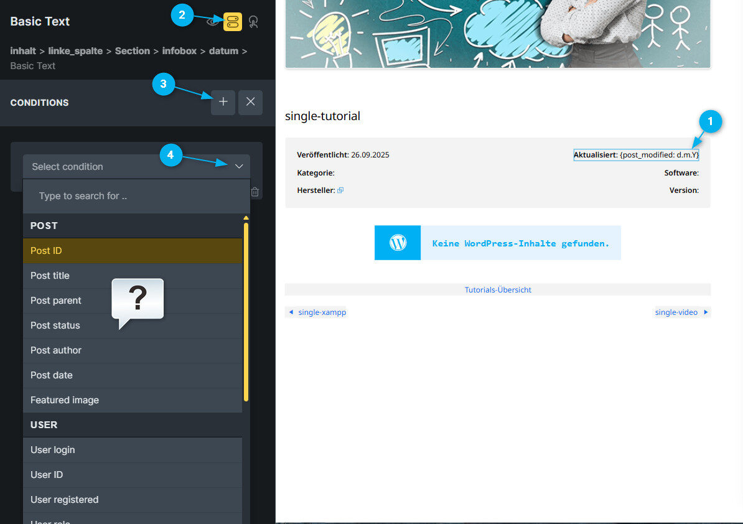The height and width of the screenshot is (524, 743).
Task: Click the WordPress logo in notice box
Action: coord(398,243)
